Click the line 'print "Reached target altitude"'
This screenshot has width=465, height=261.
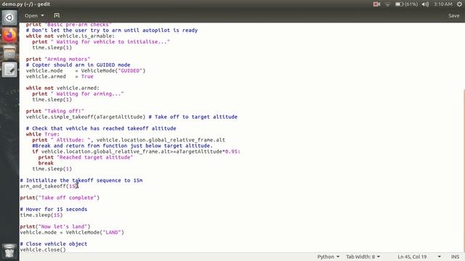(86, 157)
